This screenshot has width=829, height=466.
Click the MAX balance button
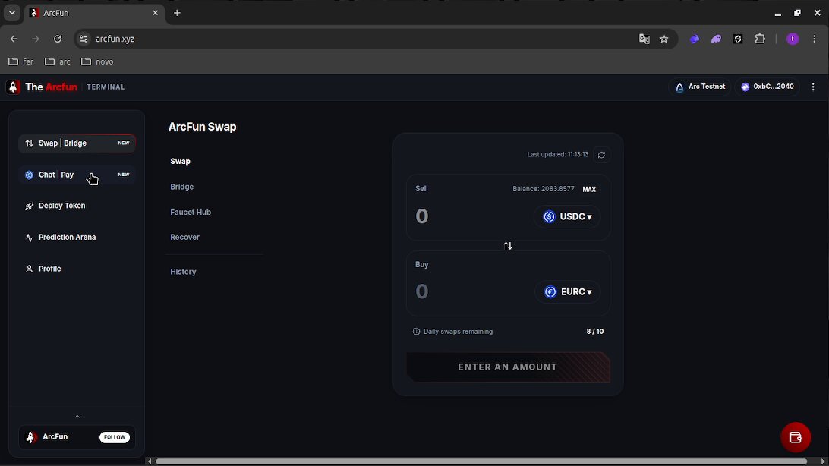click(589, 190)
